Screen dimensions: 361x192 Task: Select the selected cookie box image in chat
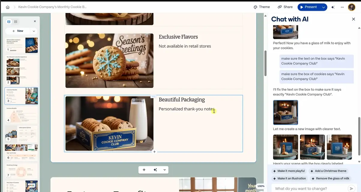click(285, 112)
